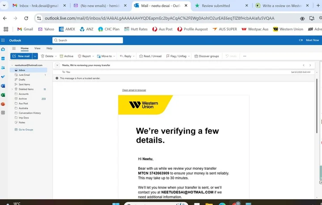Toggle the hamburger navigation pane button
The width and height of the screenshot is (322, 205).
(14, 48)
